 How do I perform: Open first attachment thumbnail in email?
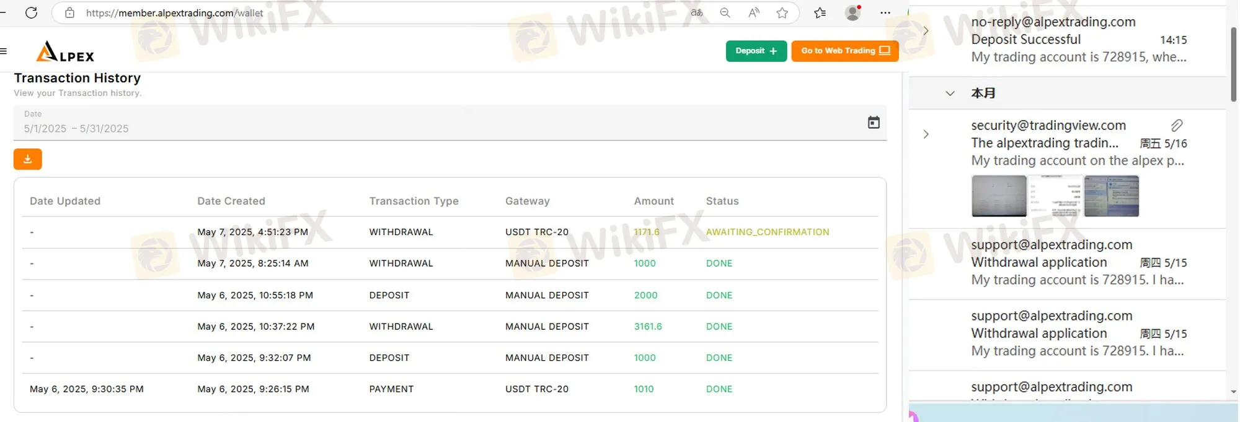click(999, 196)
